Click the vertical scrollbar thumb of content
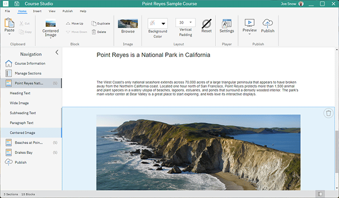Screen dimensions: 339x198 point(337,151)
